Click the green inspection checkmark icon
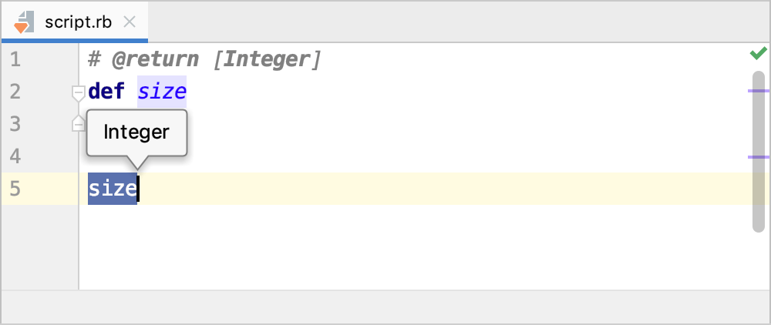Viewport: 771px width, 325px height. (x=758, y=53)
